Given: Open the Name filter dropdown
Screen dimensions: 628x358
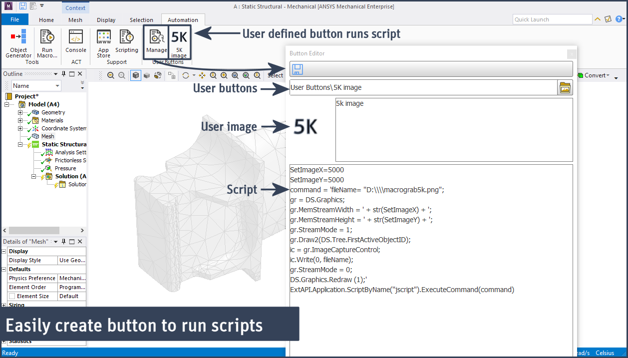Looking at the screenshot, I should (57, 86).
